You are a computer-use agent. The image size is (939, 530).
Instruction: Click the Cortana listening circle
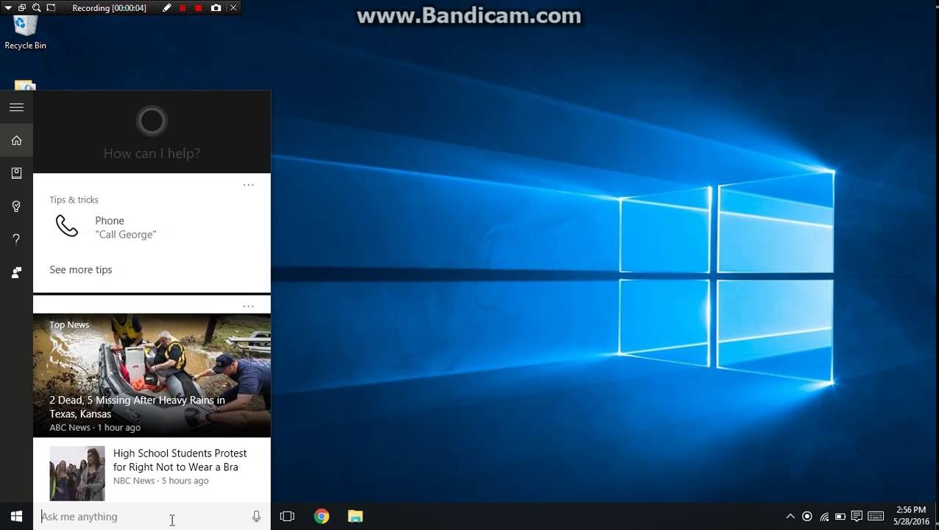152,121
